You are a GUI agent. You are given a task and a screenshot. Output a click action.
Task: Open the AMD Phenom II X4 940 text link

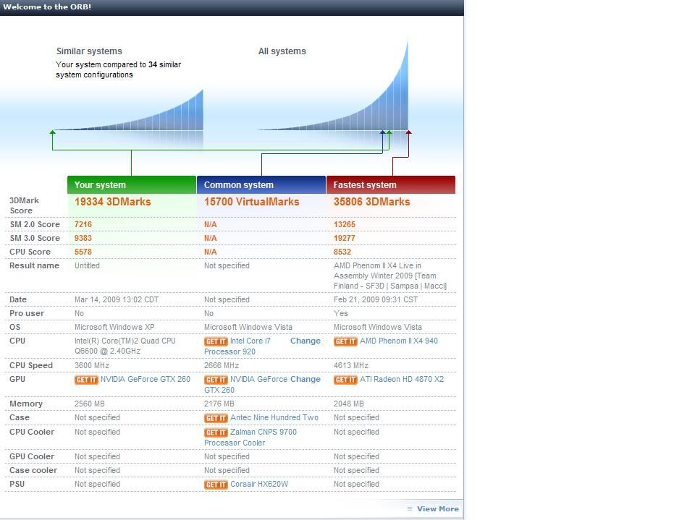click(x=399, y=341)
